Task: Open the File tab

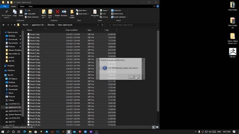Action: (x=5, y=6)
